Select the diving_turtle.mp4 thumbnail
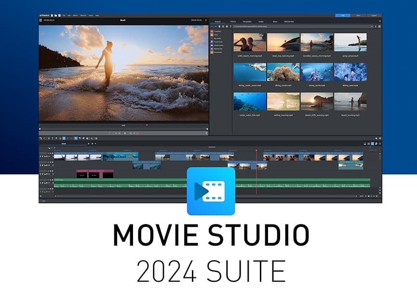The width and height of the screenshot is (417, 289). point(317,72)
